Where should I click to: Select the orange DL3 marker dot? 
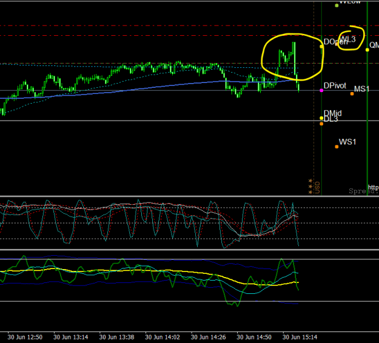(321, 124)
